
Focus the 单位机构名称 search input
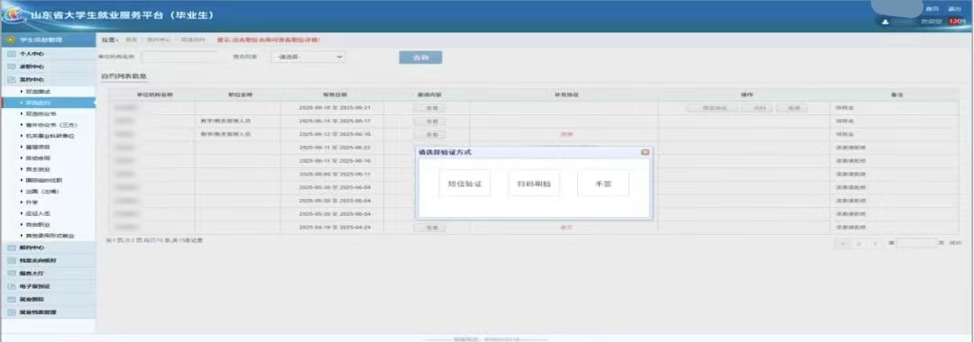coord(179,57)
